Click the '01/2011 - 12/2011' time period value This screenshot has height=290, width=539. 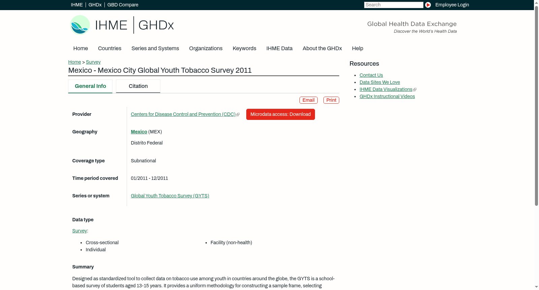coord(150,179)
